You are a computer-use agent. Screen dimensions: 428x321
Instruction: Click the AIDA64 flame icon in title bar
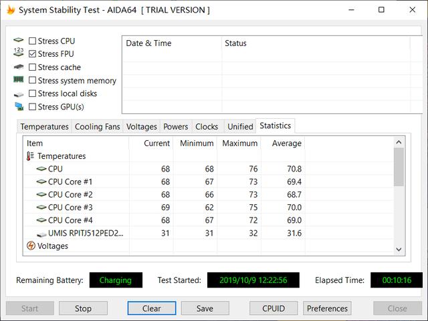pos(11,10)
